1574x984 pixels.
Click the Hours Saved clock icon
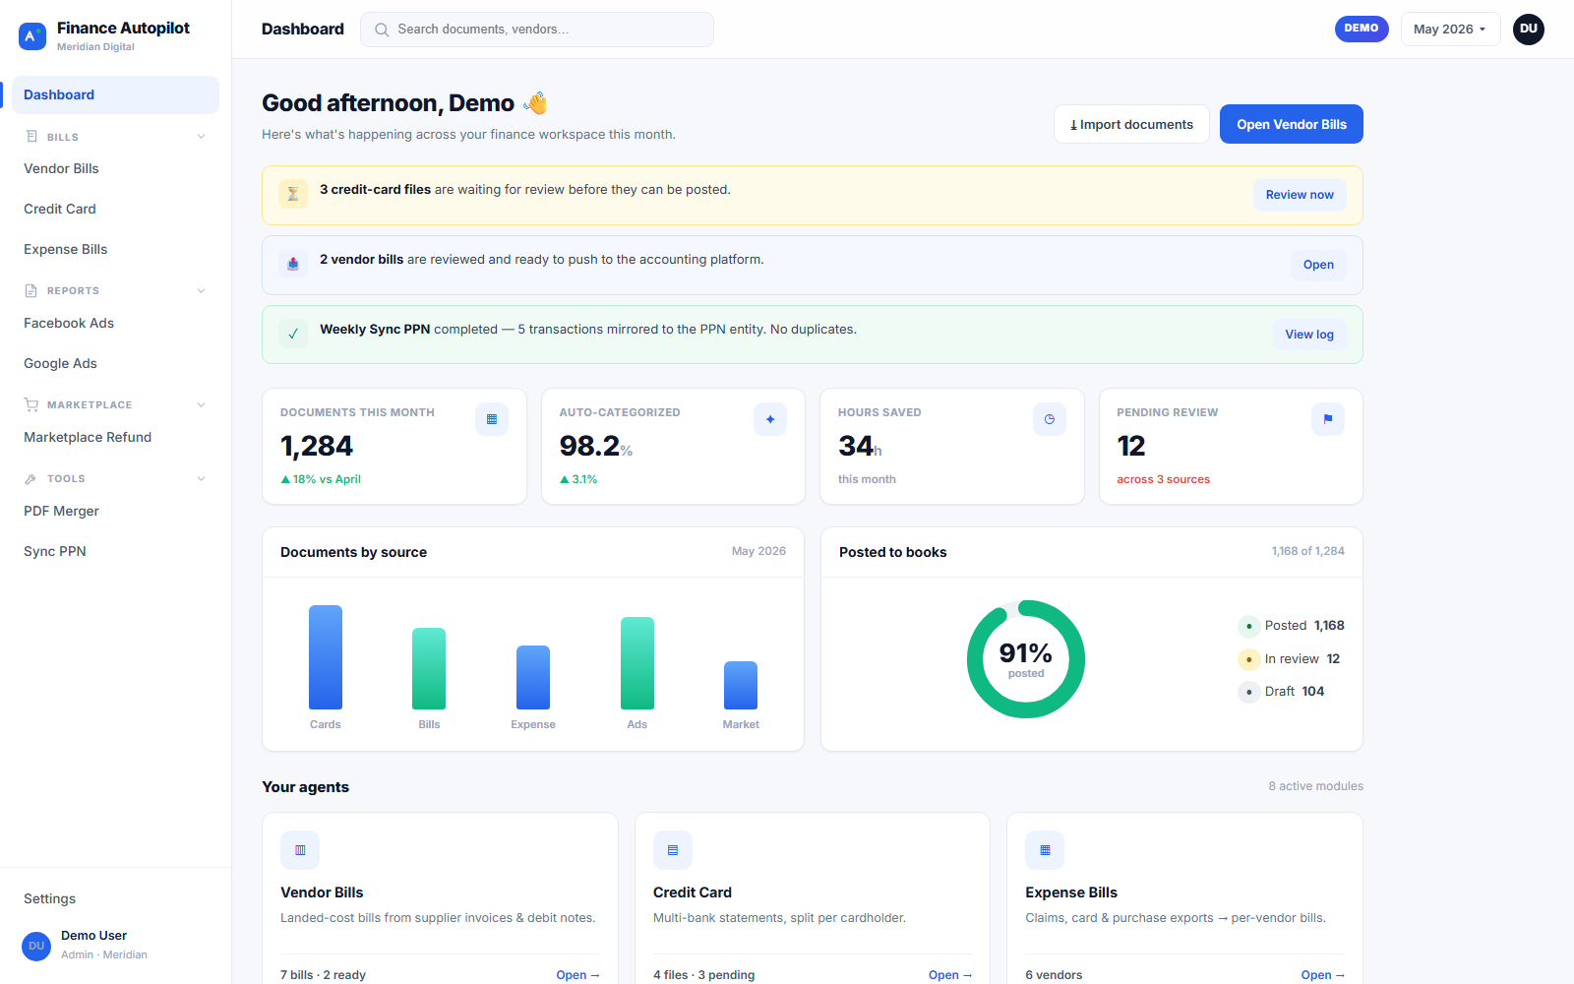pos(1050,419)
